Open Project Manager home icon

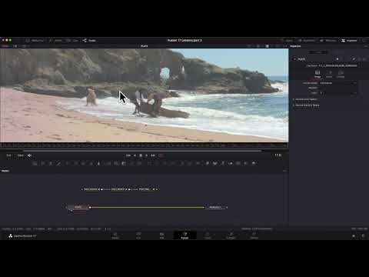354,235
